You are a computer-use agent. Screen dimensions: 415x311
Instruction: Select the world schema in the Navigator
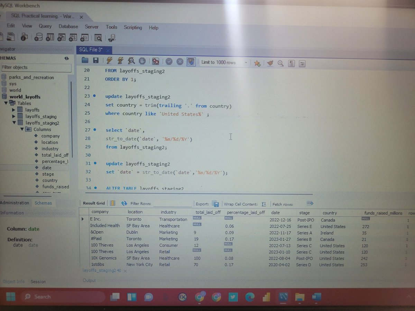coord(15,90)
